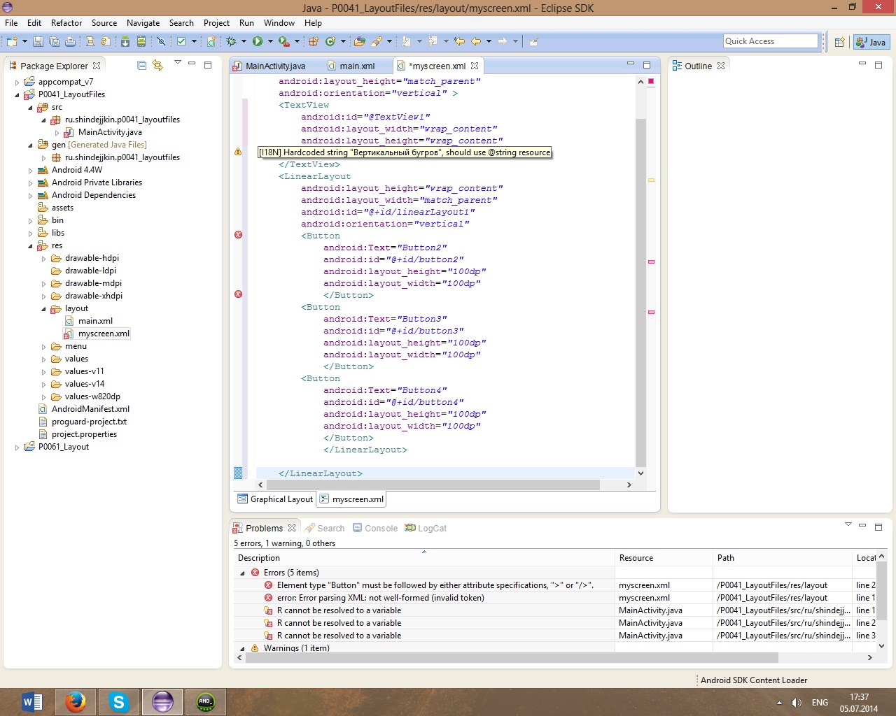Minimize the editor area panel
Viewport: 896px width, 716px height.
click(x=630, y=64)
